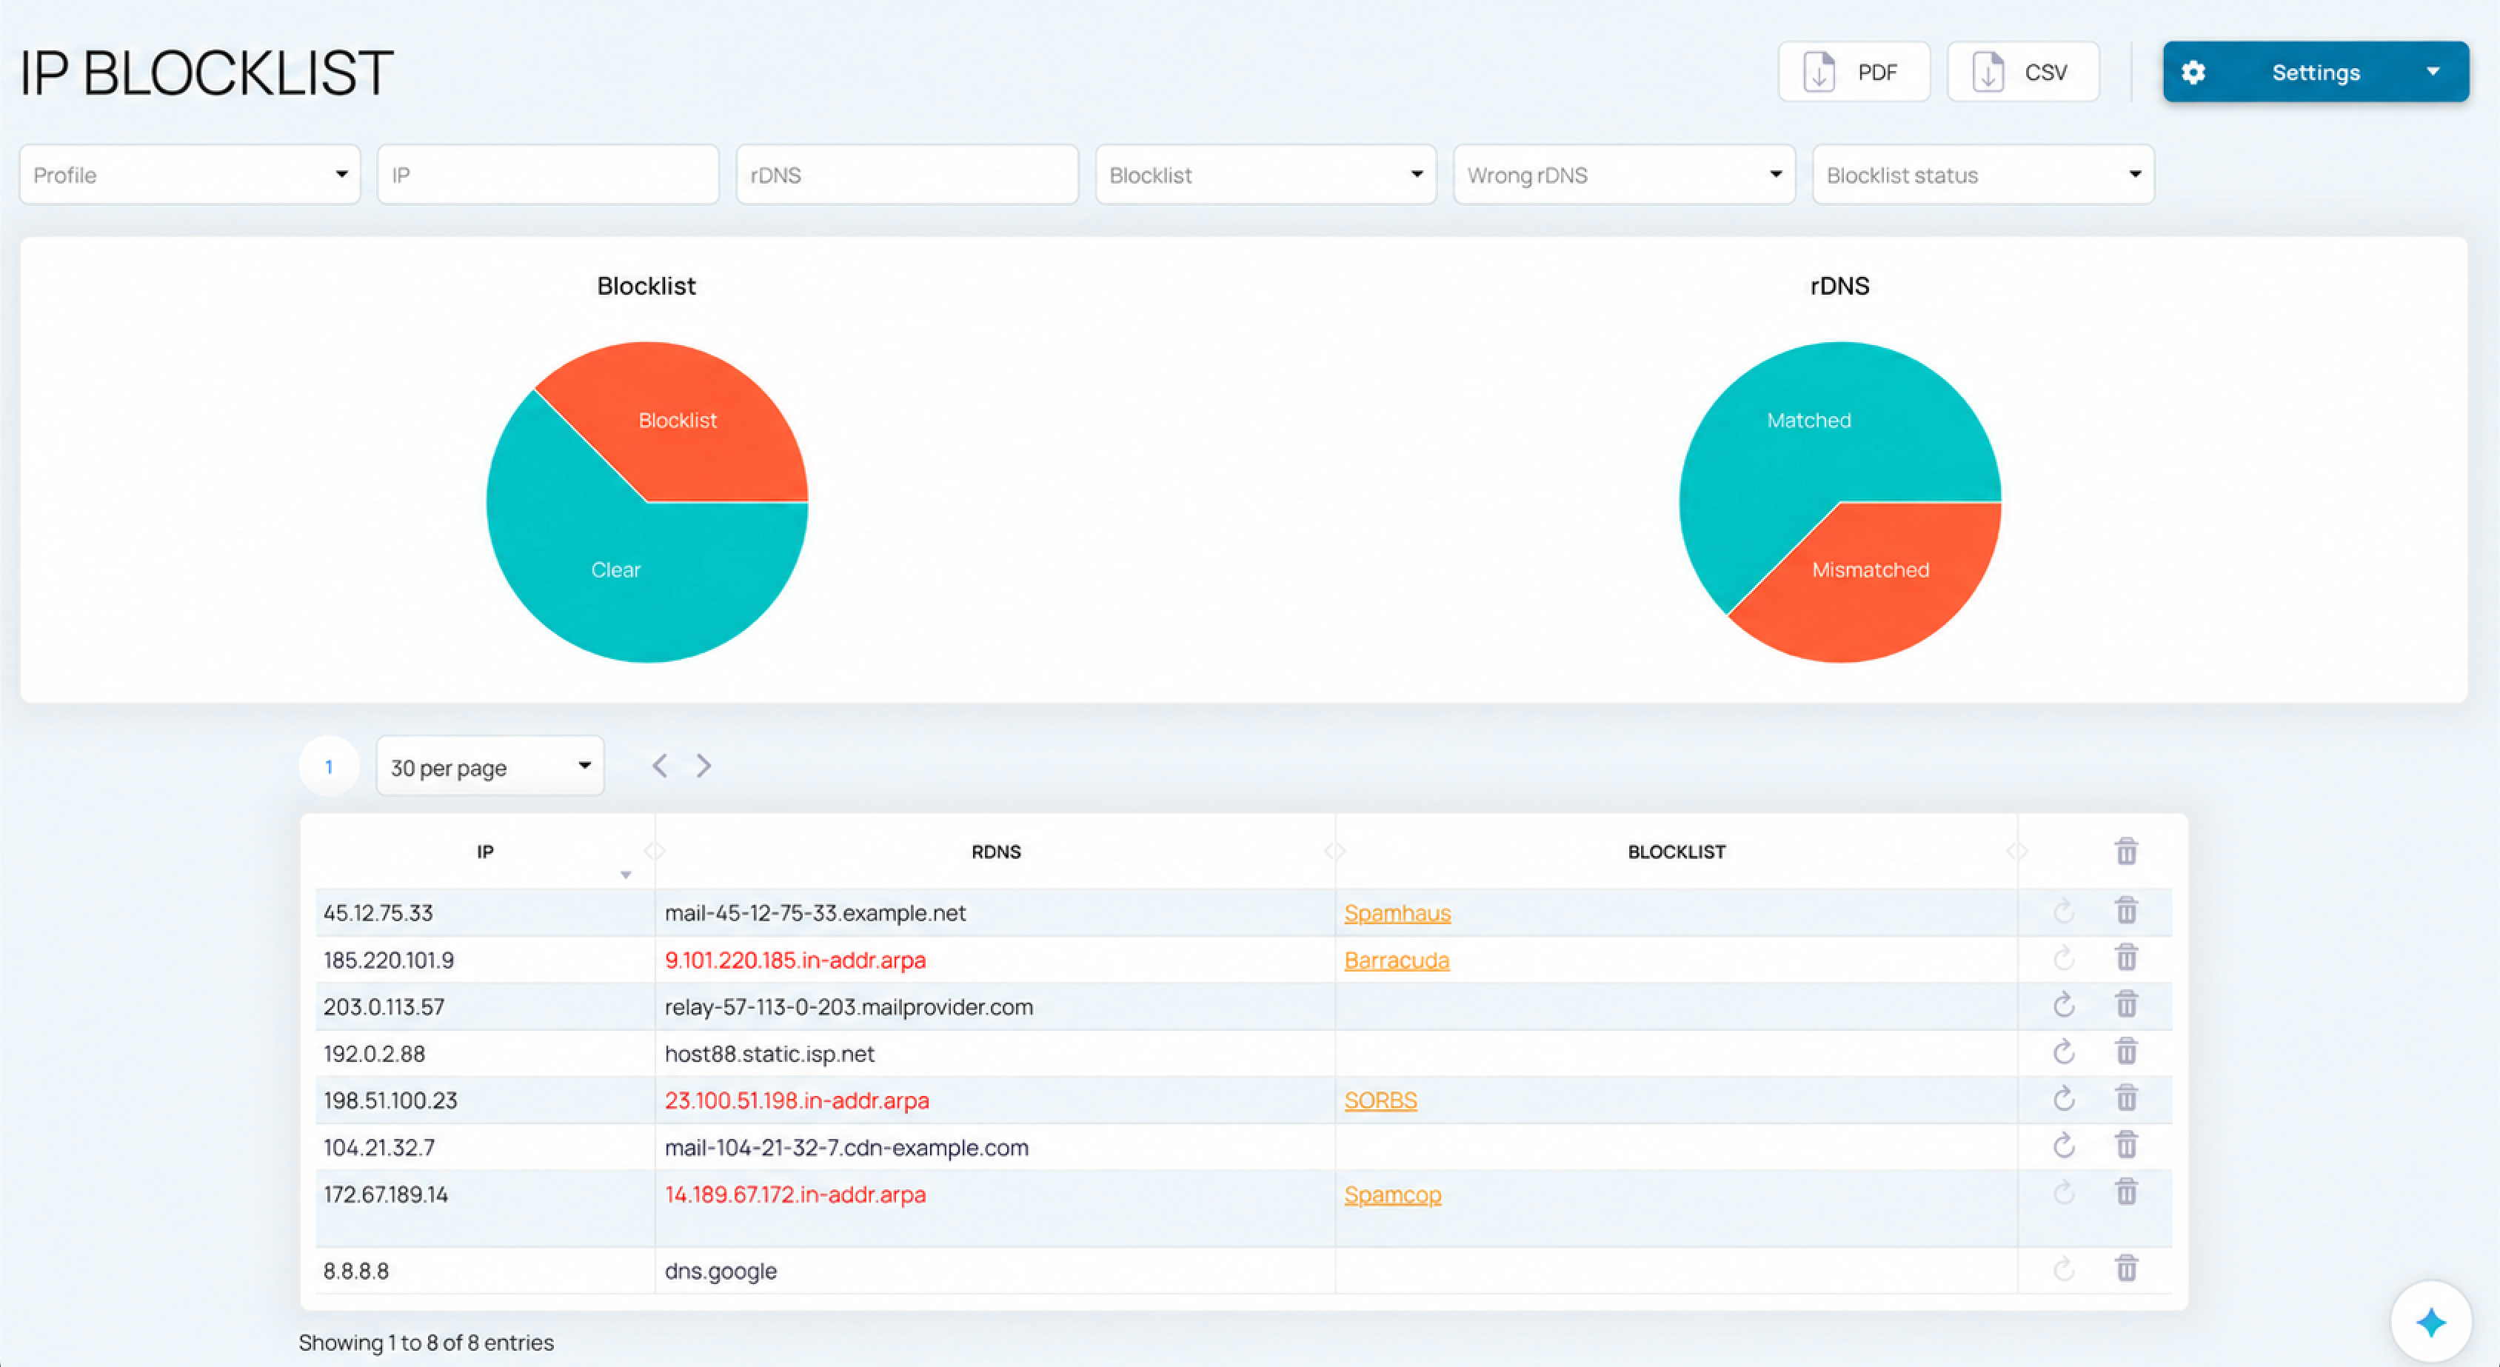Click the dns.google rDNS cell

click(995, 1270)
